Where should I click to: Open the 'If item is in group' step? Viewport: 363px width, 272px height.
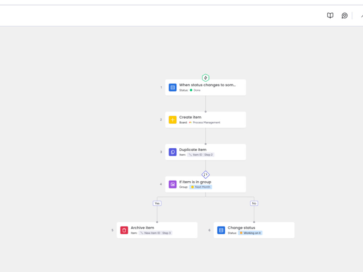click(x=205, y=184)
